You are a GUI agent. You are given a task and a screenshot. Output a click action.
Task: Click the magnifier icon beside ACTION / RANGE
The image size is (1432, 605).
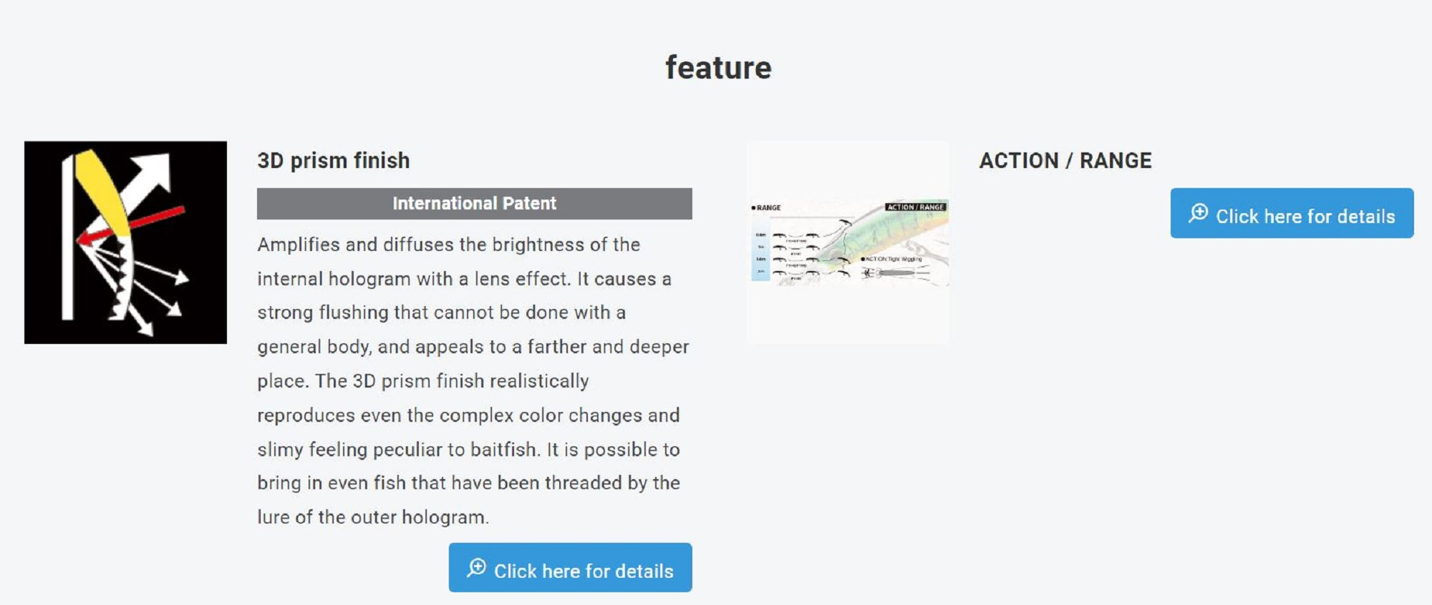coord(1199,213)
